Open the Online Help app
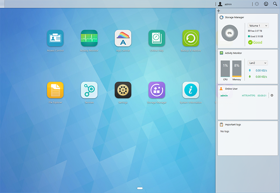Screen dimensions: 280x193 (x=157, y=38)
